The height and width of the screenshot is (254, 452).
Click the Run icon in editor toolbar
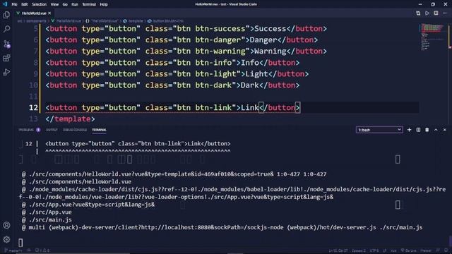[x=427, y=13]
